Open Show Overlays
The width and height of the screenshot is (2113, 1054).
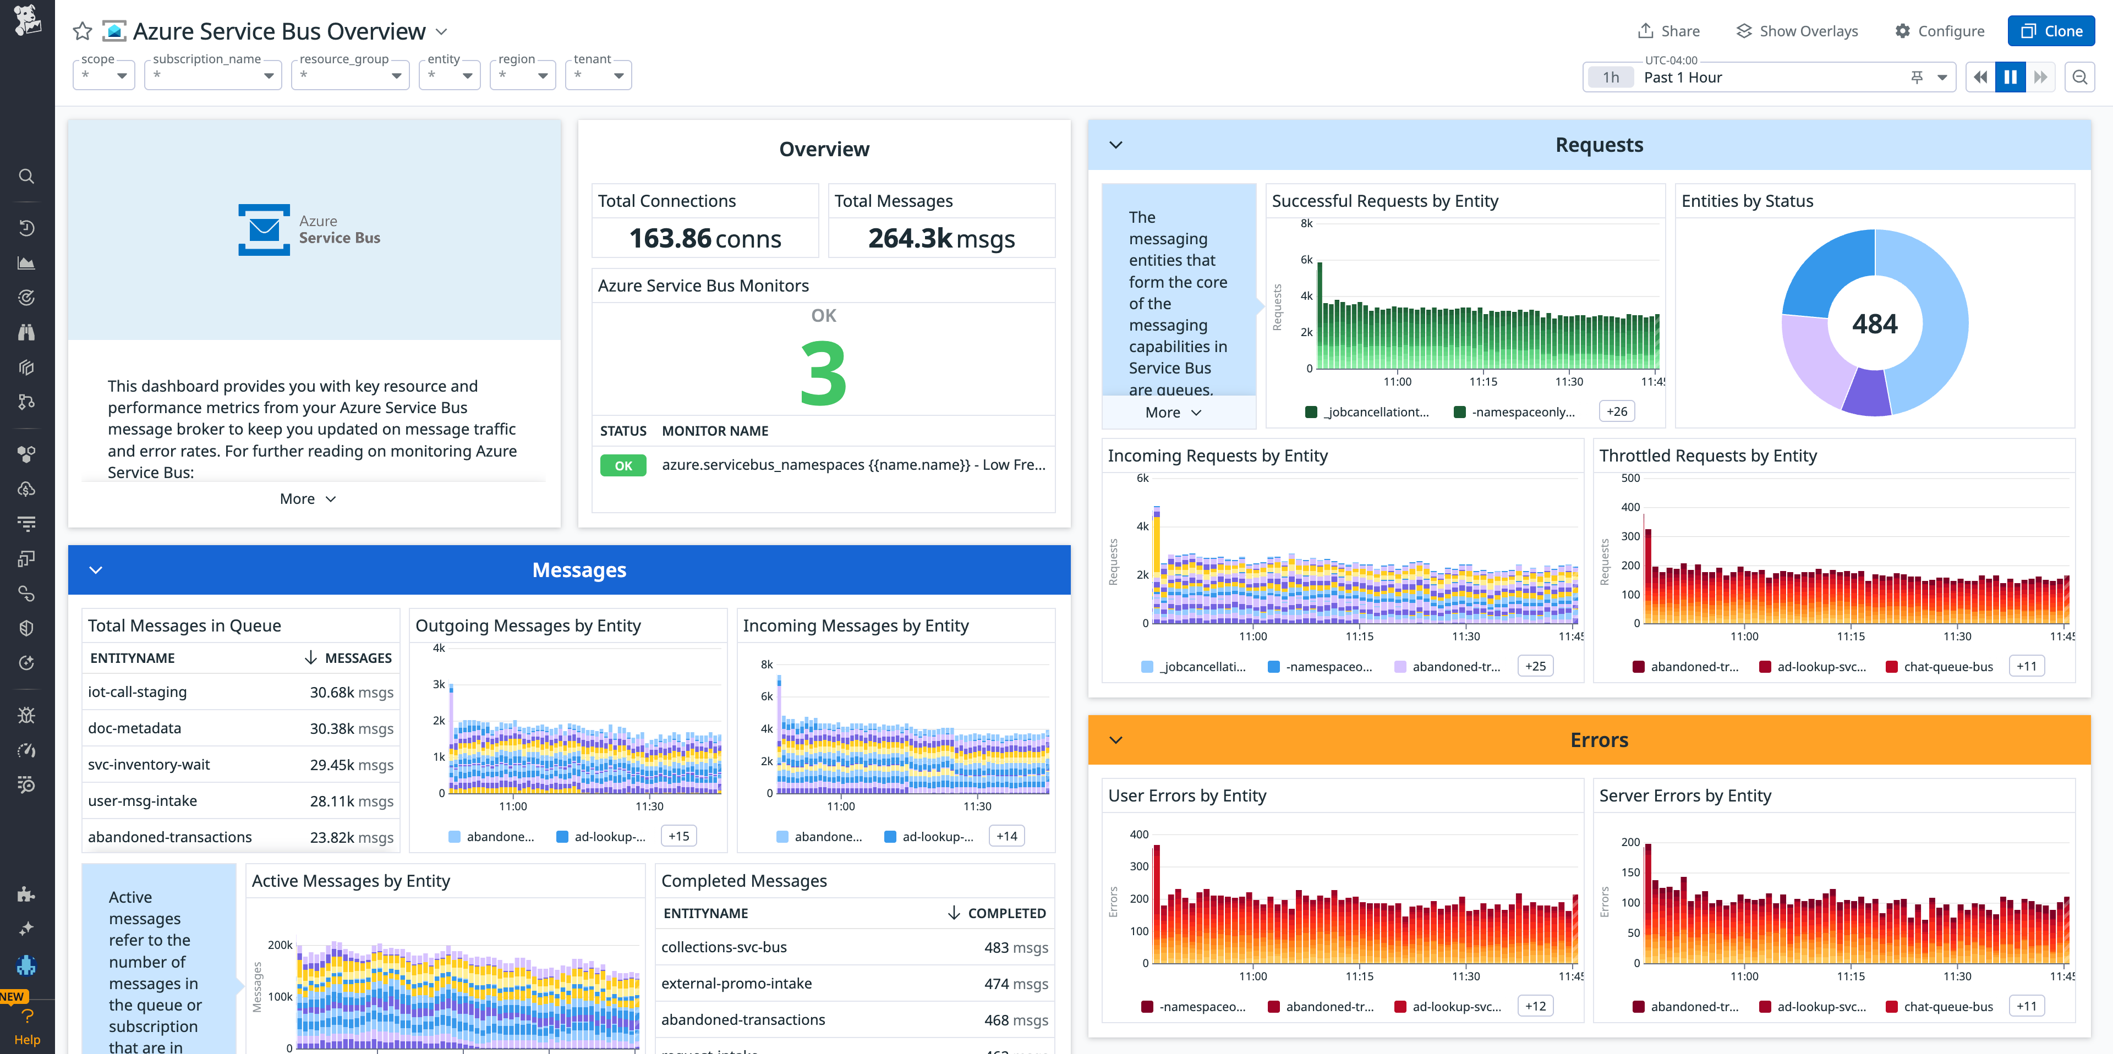1797,30
